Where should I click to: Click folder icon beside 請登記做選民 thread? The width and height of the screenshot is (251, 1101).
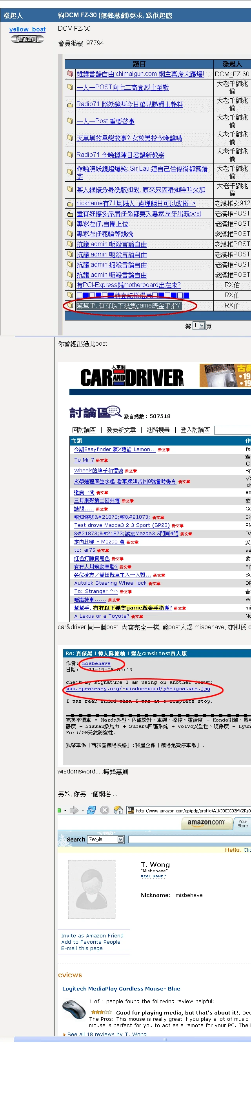click(x=70, y=295)
